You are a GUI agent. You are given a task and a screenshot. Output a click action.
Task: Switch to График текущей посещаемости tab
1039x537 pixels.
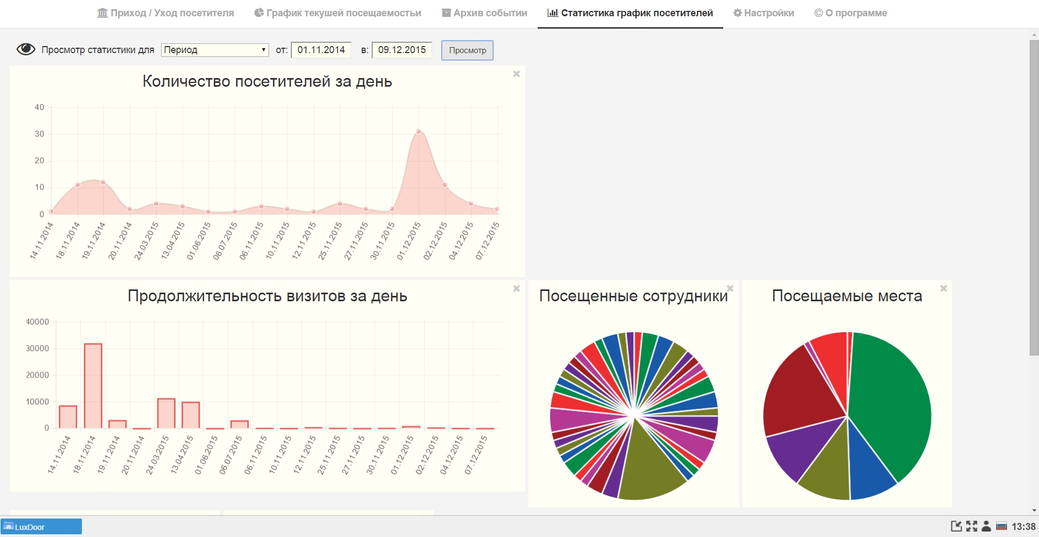(x=337, y=13)
